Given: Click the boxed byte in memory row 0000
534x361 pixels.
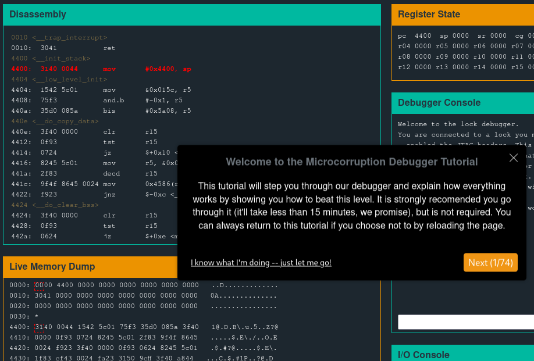Looking at the screenshot, I should click(x=39, y=285).
